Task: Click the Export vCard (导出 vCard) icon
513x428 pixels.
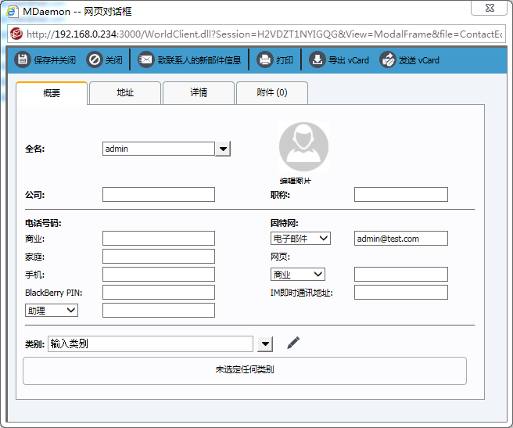Action: tap(317, 60)
